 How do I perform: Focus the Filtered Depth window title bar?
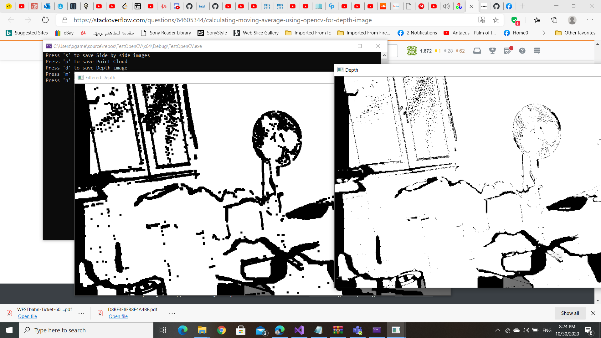point(205,78)
